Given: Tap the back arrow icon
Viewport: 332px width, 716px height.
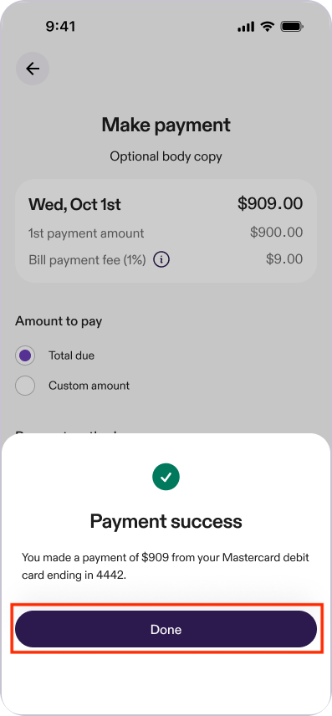Looking at the screenshot, I should tap(33, 69).
